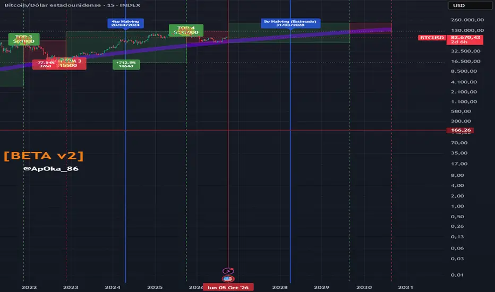
Task: Click 260.000,00 on the price scale
Action: tap(467, 20)
